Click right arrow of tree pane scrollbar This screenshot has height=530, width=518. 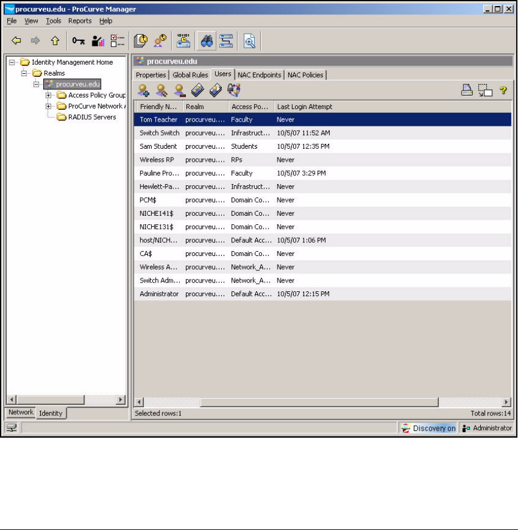tap(121, 399)
